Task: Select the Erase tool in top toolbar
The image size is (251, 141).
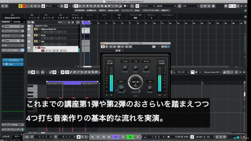Action: pos(87,6)
